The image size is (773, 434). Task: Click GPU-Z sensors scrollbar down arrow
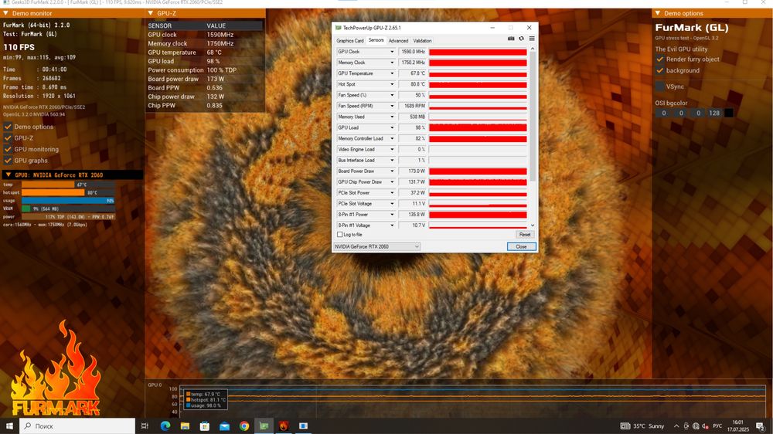pos(533,225)
